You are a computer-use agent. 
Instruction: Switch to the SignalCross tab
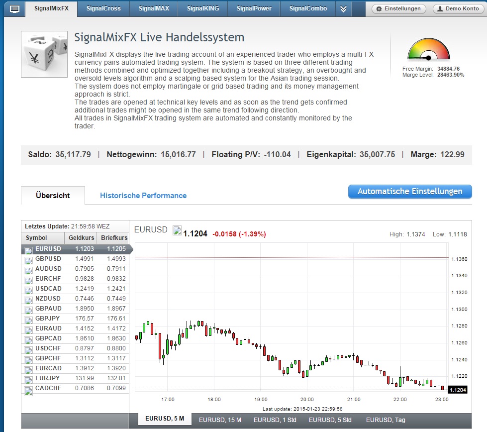click(x=103, y=9)
